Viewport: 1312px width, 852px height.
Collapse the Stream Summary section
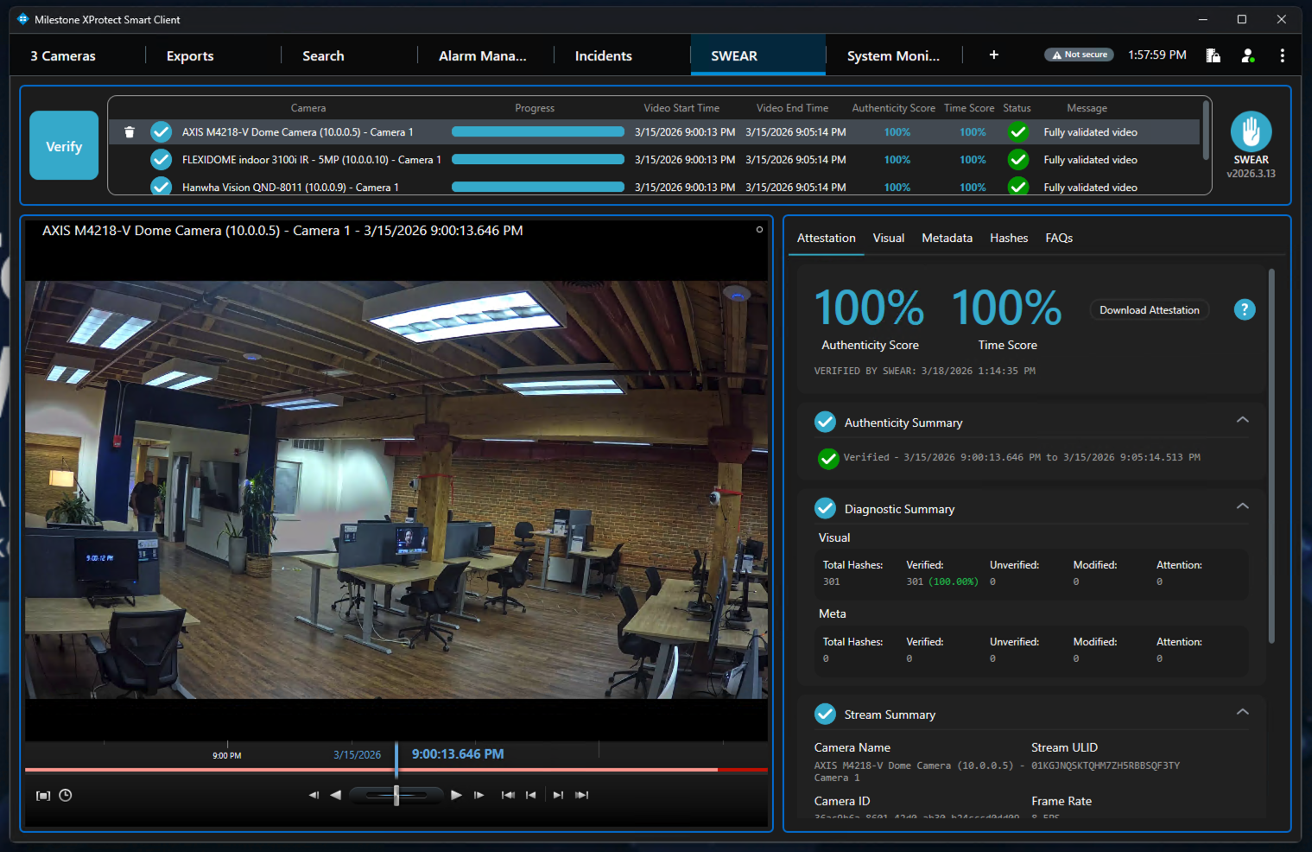[1242, 712]
